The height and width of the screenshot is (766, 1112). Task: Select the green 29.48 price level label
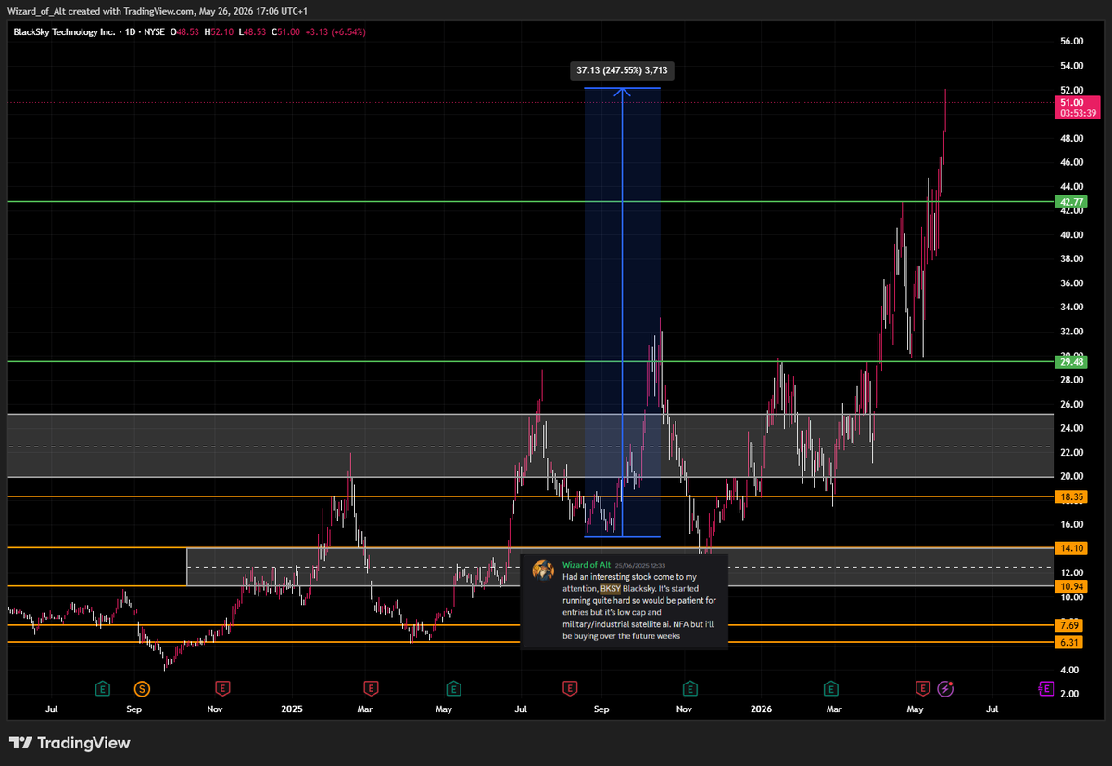pyautogui.click(x=1071, y=362)
